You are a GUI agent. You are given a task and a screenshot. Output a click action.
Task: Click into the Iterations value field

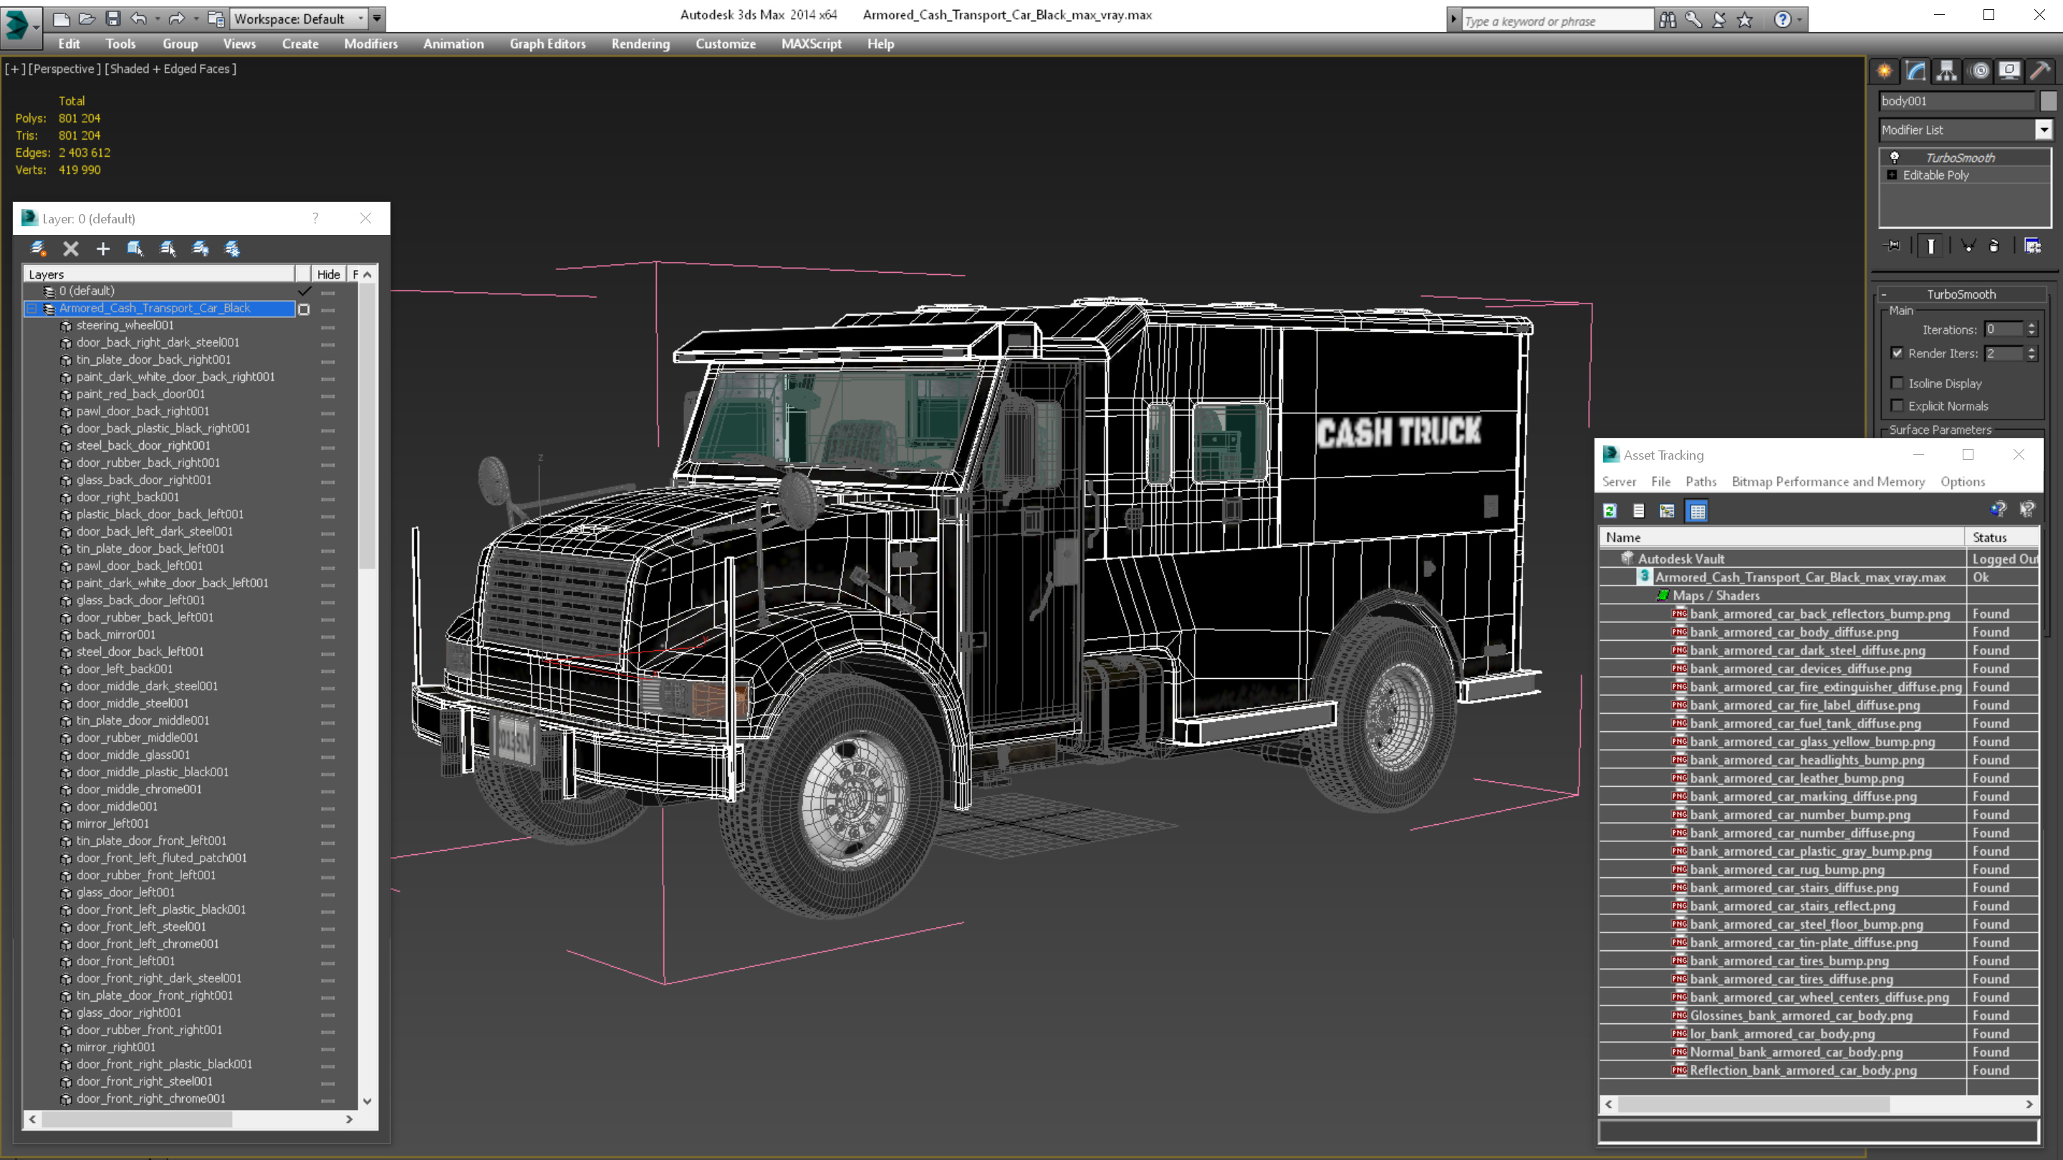point(2004,329)
